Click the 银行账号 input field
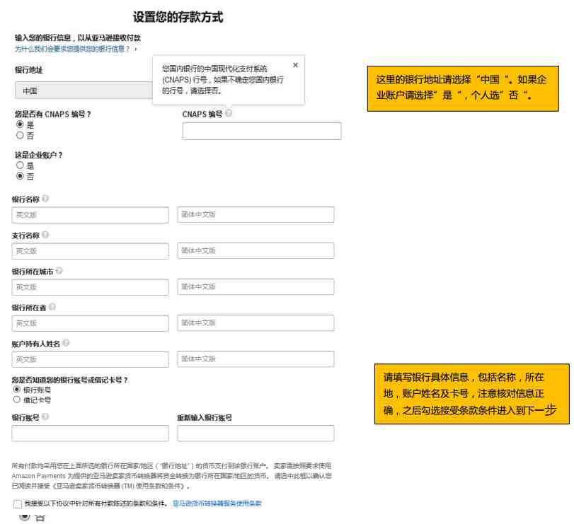The width and height of the screenshot is (574, 524). (x=90, y=433)
